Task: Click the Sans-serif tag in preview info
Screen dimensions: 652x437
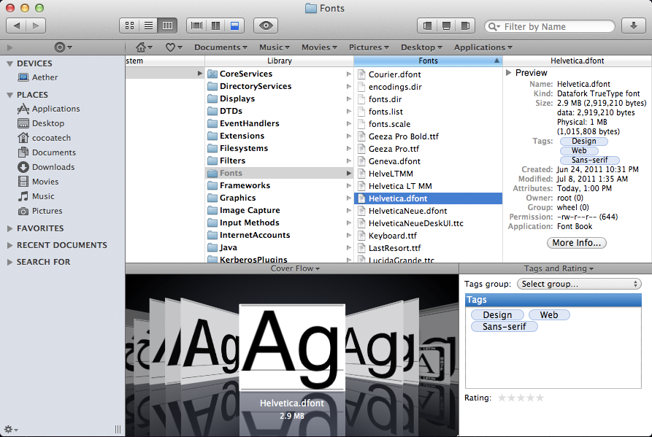Action: point(590,161)
